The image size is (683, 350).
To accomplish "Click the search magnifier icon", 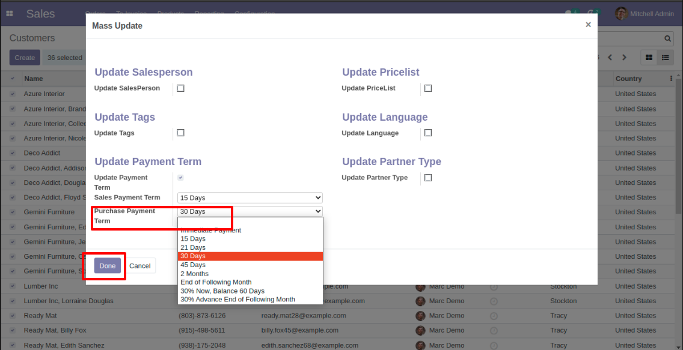I will click(668, 38).
